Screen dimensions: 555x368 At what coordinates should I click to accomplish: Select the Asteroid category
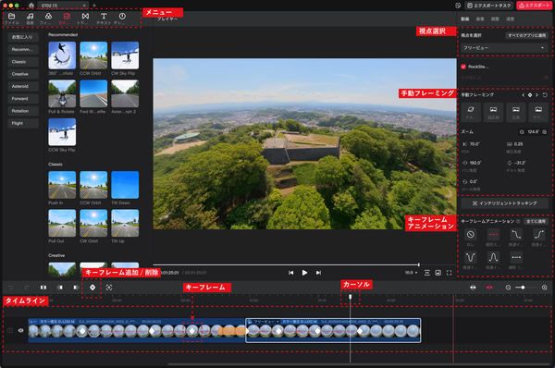[x=23, y=86]
